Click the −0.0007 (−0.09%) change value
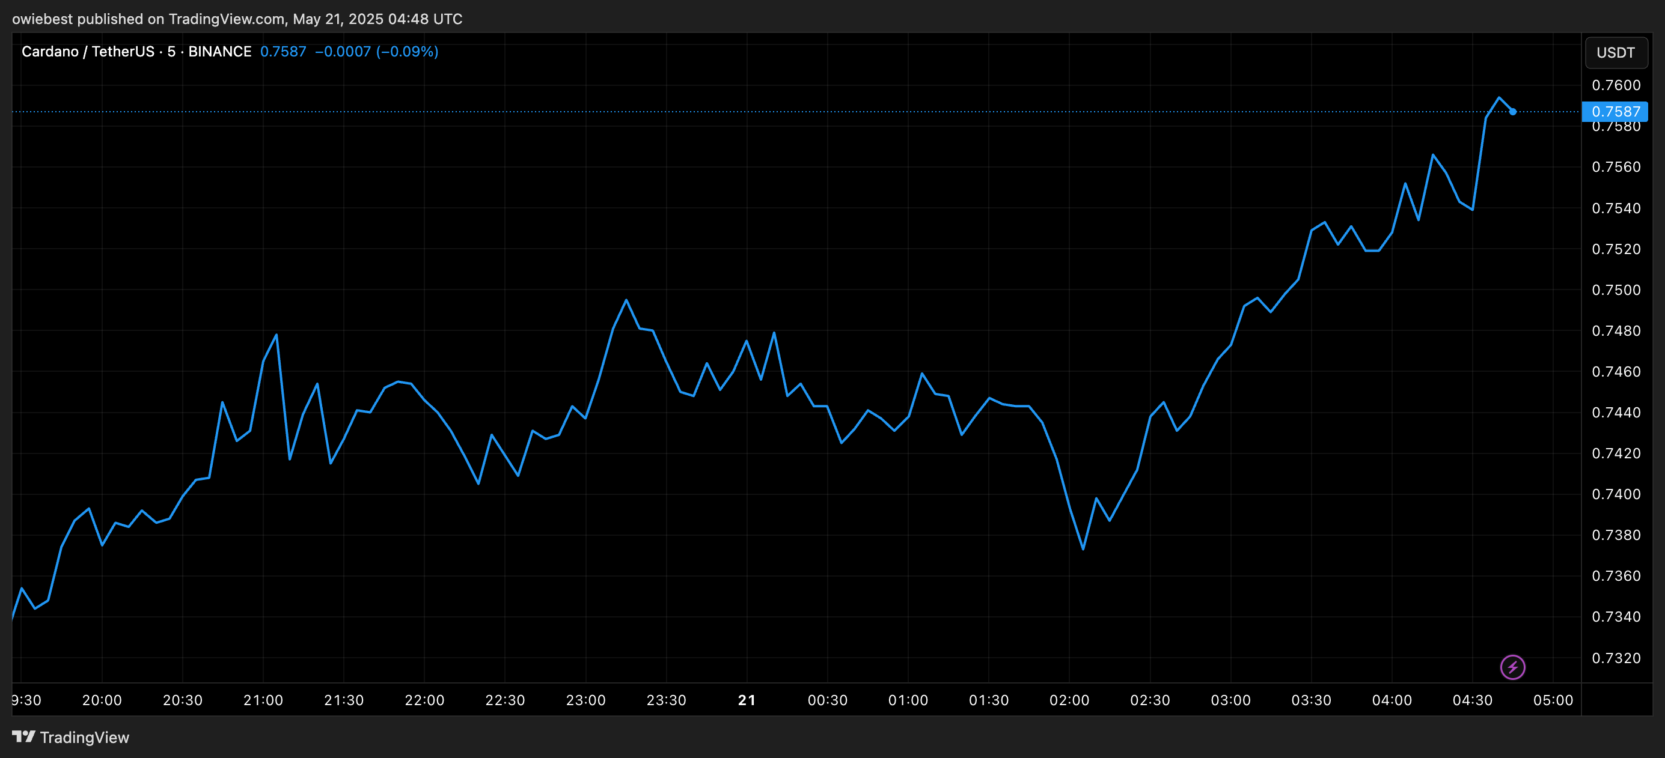This screenshot has width=1665, height=758. pos(376,52)
